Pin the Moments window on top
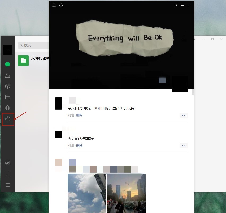The image size is (226, 213). coord(176,6)
